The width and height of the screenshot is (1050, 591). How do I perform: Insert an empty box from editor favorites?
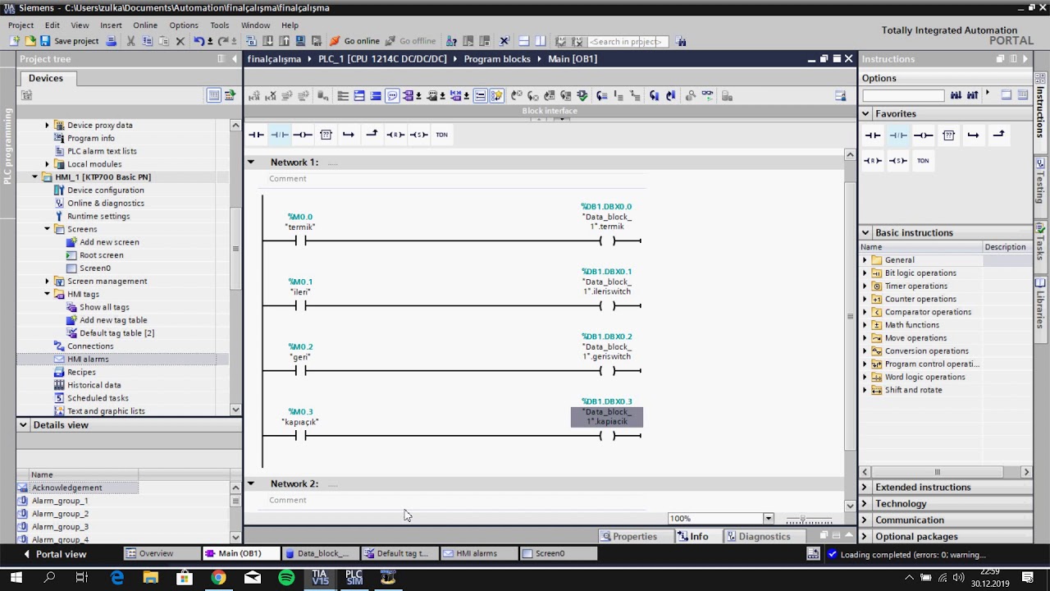[326, 135]
